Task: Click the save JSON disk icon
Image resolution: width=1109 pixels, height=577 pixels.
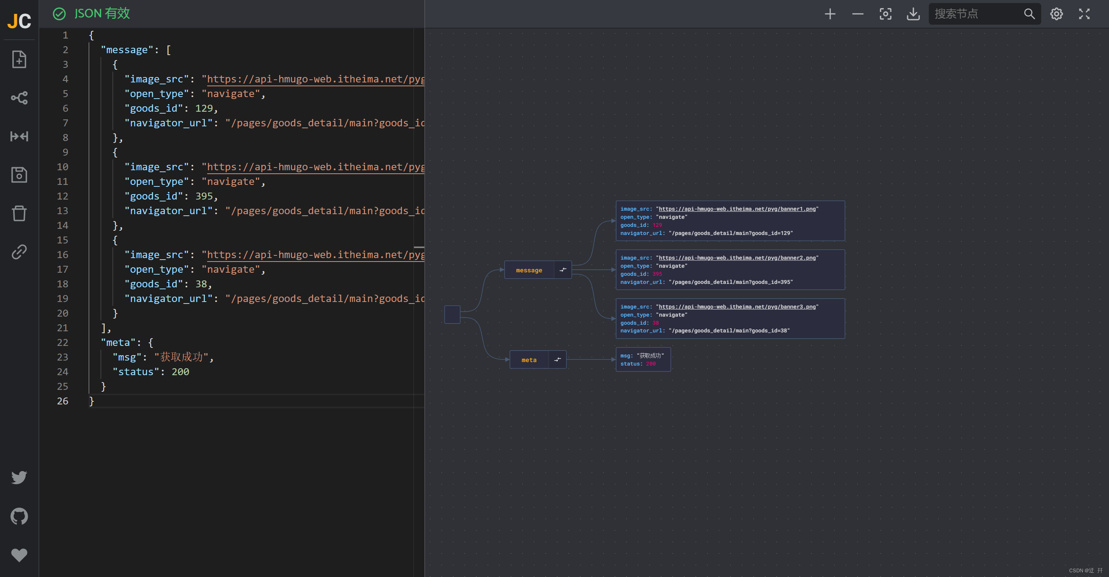Action: pyautogui.click(x=19, y=175)
